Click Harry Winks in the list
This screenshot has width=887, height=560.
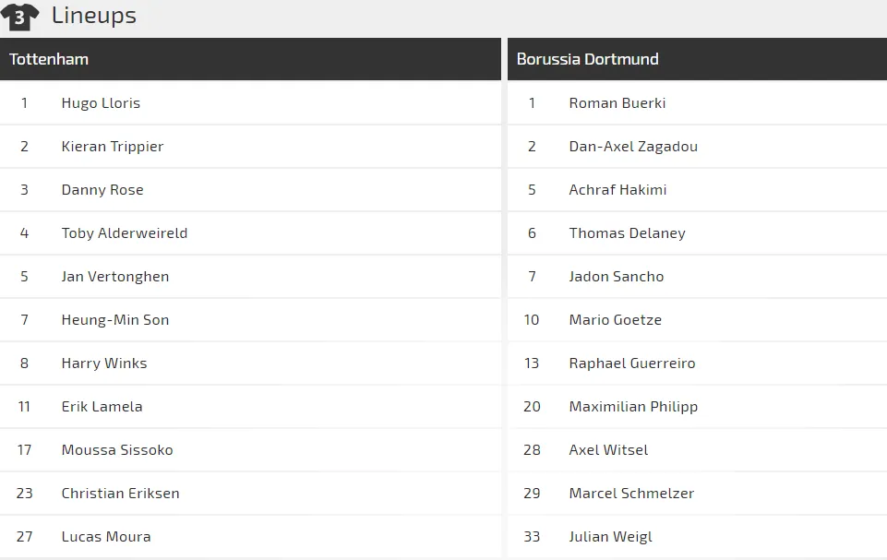103,363
